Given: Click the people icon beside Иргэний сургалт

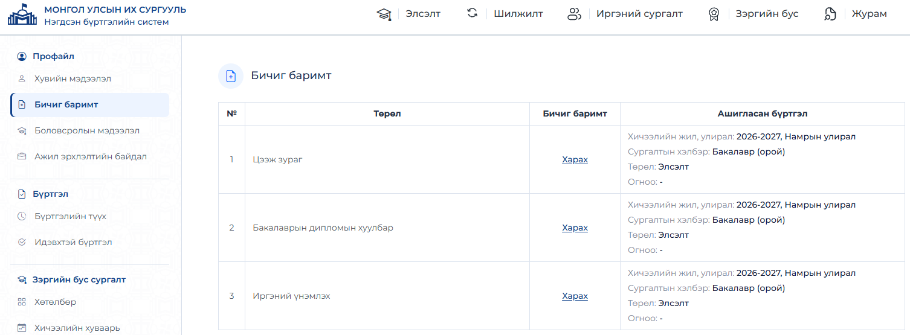Looking at the screenshot, I should 574,14.
